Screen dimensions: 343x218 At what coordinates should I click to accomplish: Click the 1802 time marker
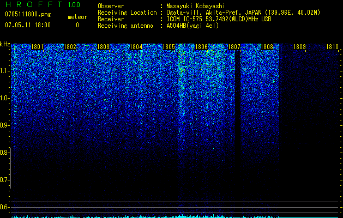tap(70, 47)
